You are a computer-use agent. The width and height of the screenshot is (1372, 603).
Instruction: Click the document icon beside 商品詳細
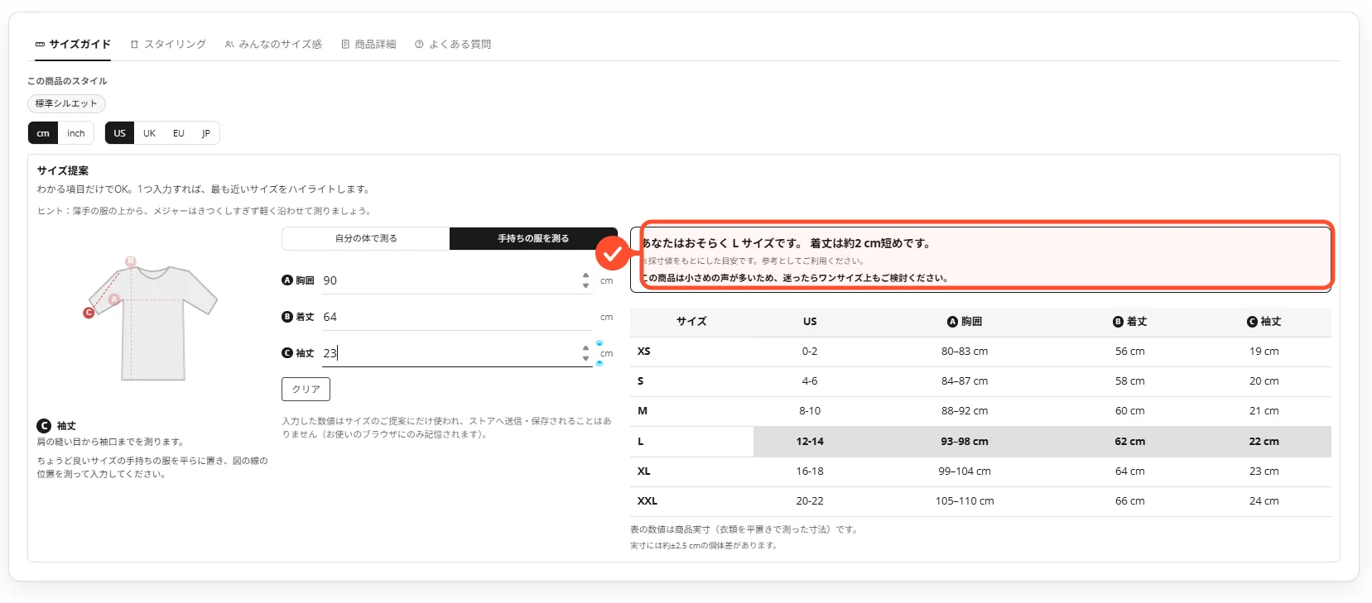(345, 45)
